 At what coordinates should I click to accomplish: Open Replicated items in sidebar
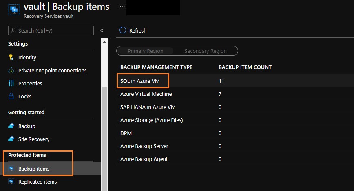[x=38, y=182]
